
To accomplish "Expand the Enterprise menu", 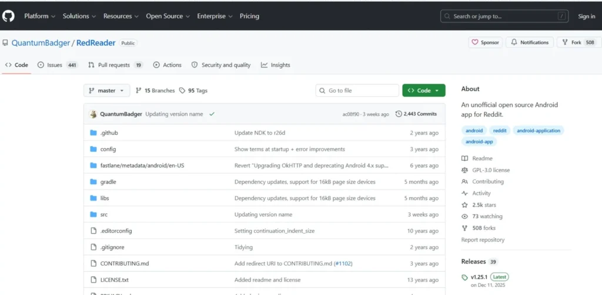I will click(x=215, y=16).
